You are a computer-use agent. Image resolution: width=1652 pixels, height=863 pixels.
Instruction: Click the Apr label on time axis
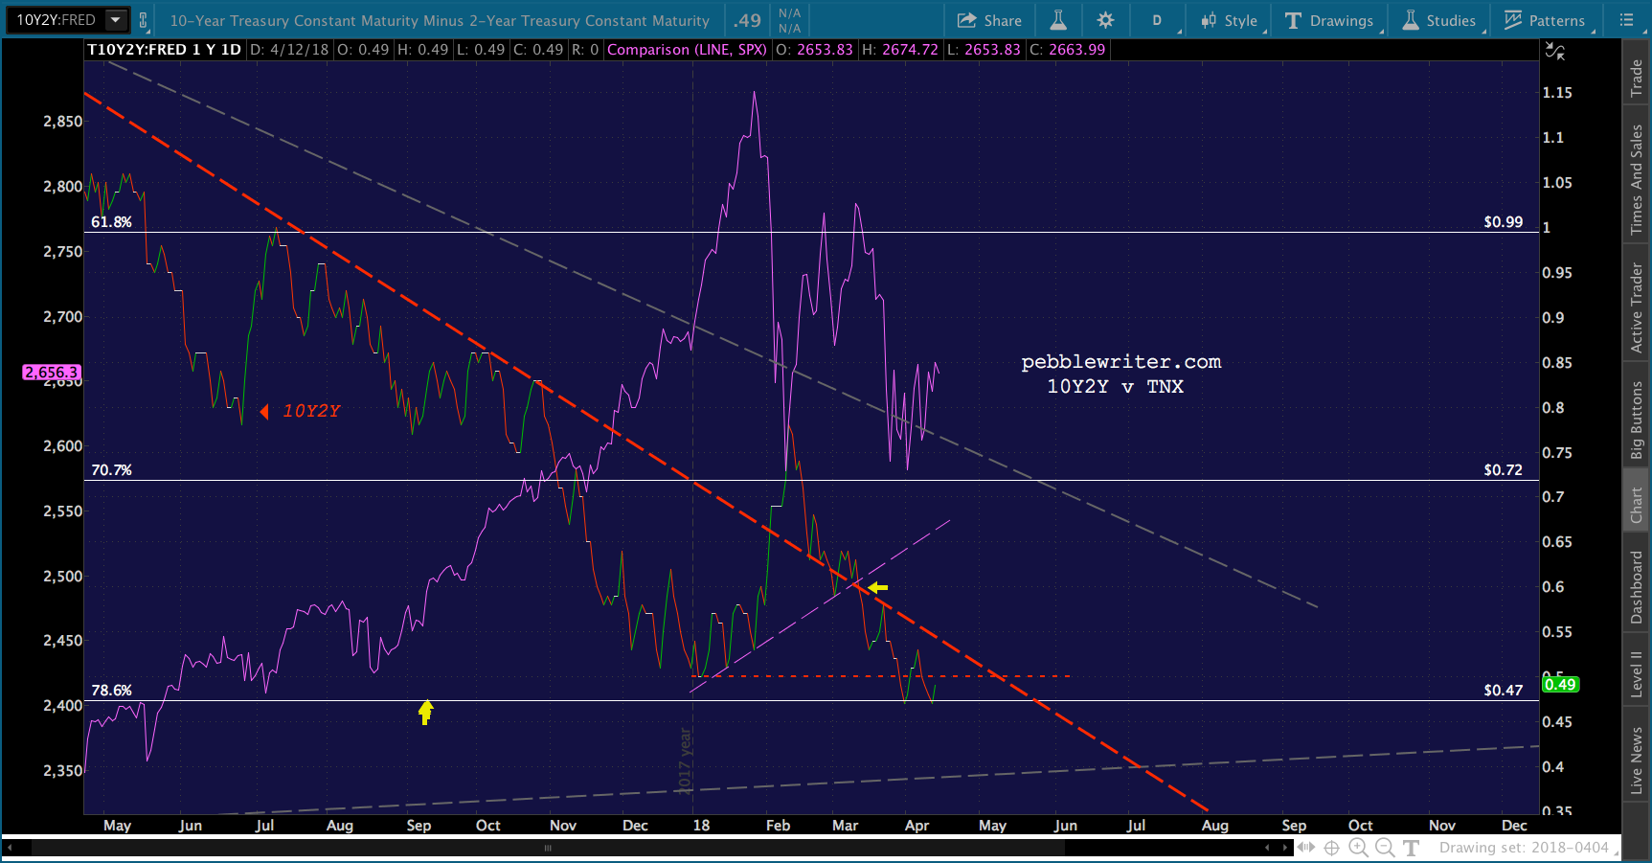pos(917,826)
